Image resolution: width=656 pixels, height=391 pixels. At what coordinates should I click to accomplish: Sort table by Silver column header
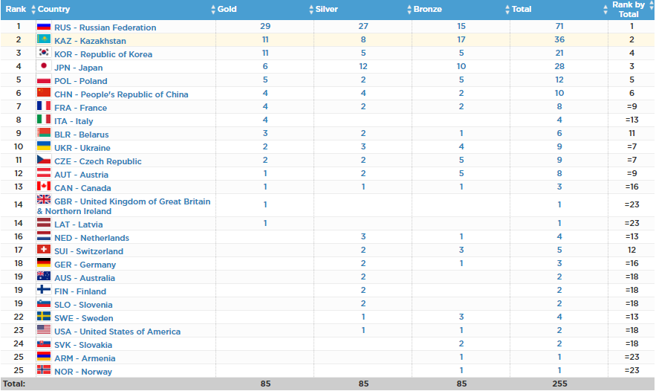[x=326, y=10]
